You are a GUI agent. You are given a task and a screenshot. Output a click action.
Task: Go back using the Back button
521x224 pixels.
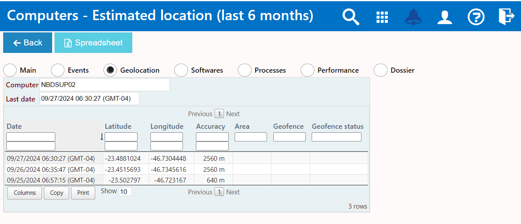pyautogui.click(x=28, y=43)
